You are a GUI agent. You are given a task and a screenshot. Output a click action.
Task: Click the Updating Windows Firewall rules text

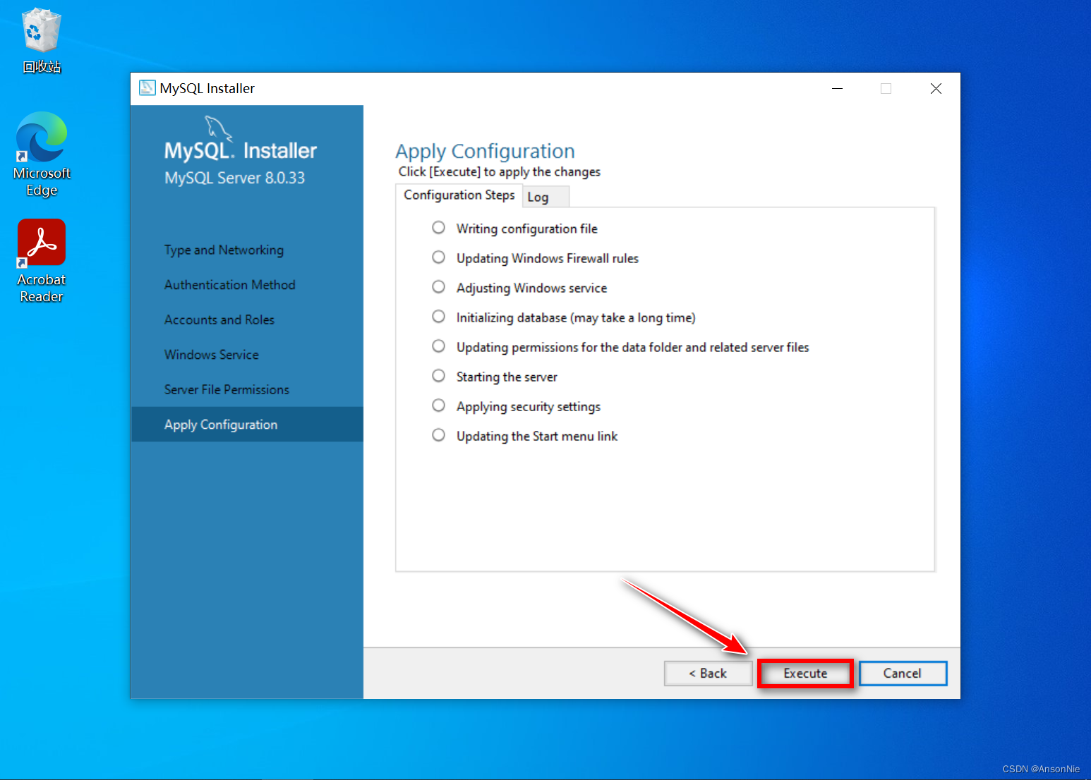point(547,259)
